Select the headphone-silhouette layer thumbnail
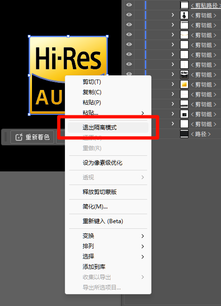The height and width of the screenshot is (306, 221). click(184, 15)
